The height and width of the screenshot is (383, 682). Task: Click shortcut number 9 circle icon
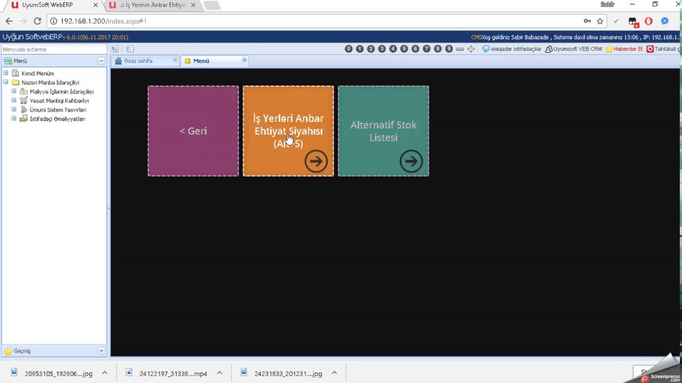pos(449,49)
